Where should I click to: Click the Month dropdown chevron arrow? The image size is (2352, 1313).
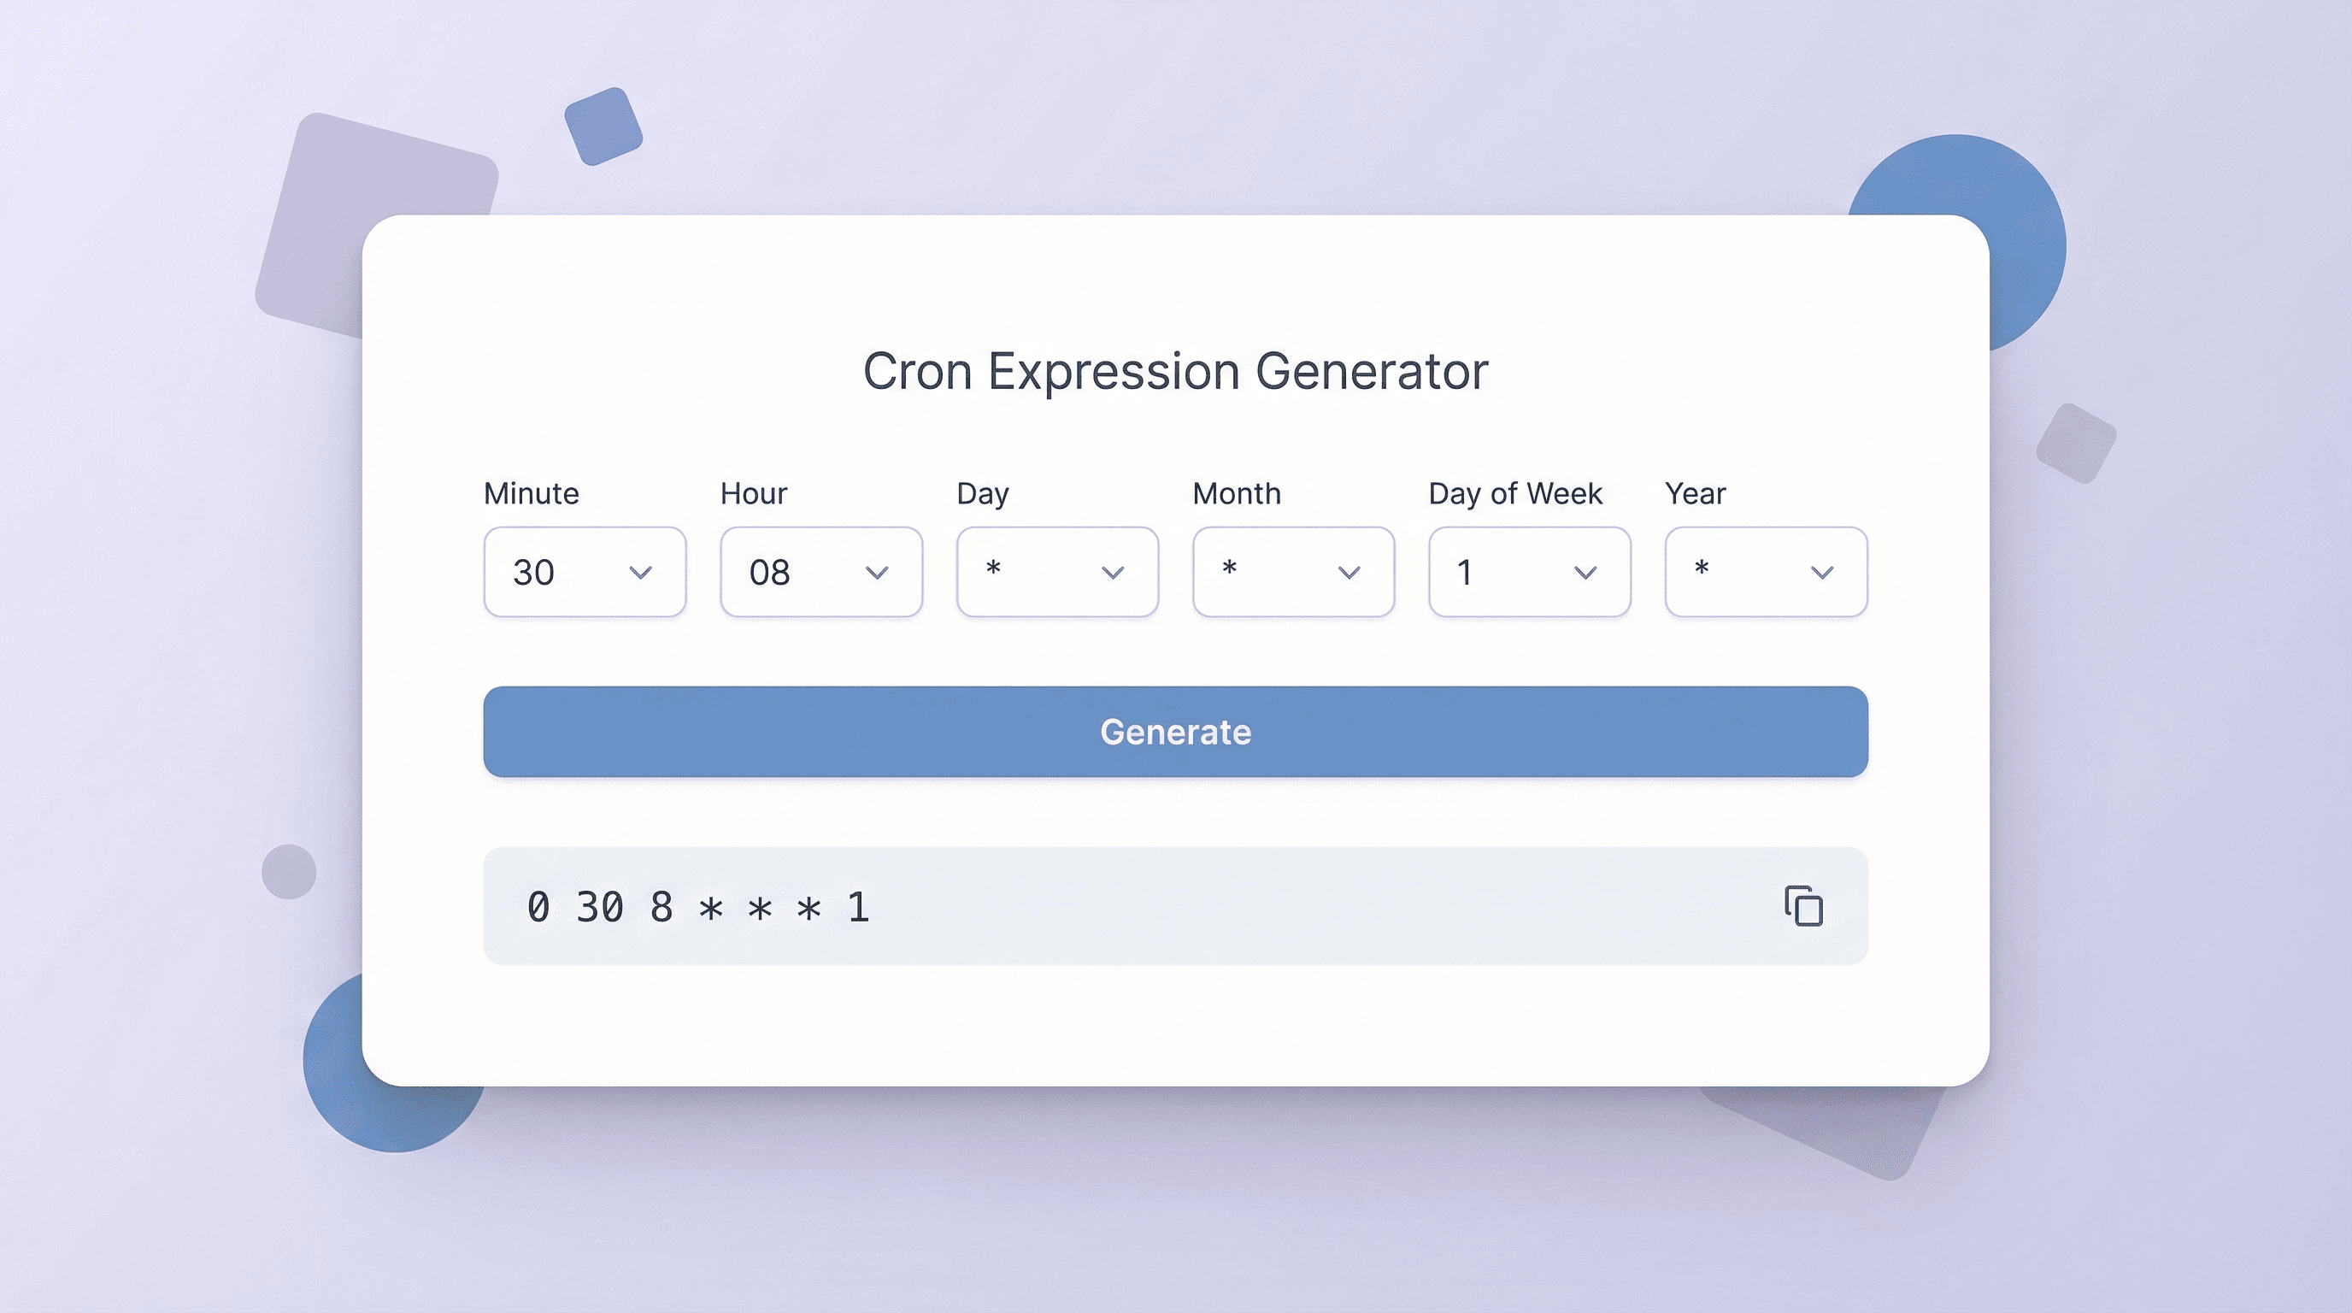pos(1349,573)
